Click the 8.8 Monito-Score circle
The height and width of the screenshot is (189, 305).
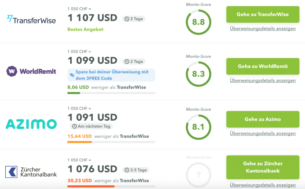pos(198,22)
